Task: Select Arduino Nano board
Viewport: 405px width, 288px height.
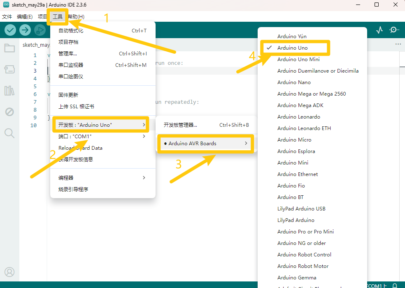Action: coord(312,82)
